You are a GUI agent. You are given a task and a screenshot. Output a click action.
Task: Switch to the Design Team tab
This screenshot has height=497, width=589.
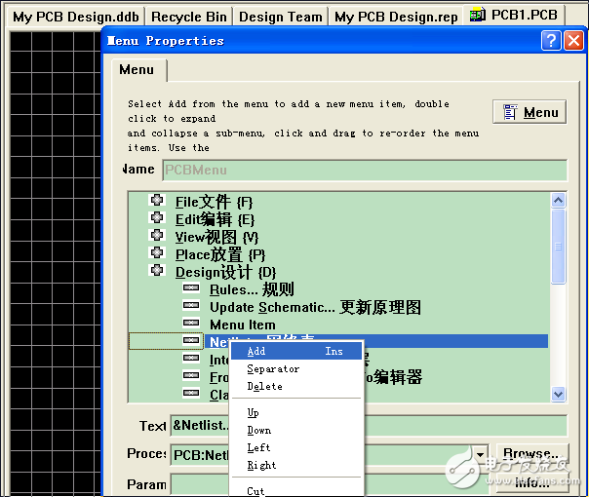pos(280,17)
